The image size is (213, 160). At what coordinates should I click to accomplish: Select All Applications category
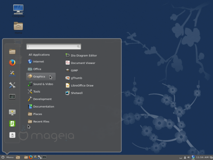point(39,54)
